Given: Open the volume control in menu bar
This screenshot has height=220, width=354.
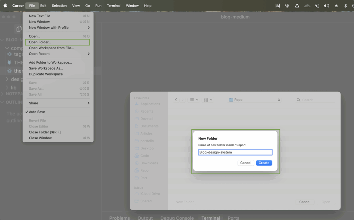Looking at the screenshot, I should tap(326, 6).
